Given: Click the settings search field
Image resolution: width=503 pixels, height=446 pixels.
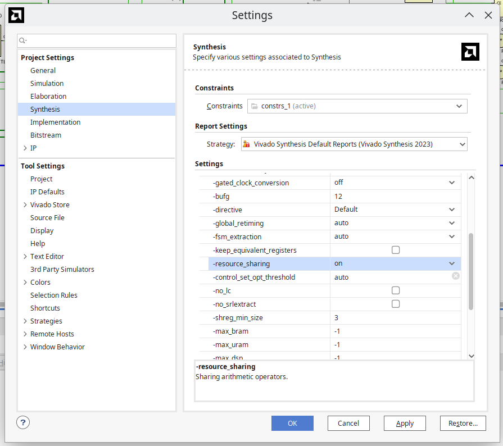Looking at the screenshot, I should pos(97,40).
